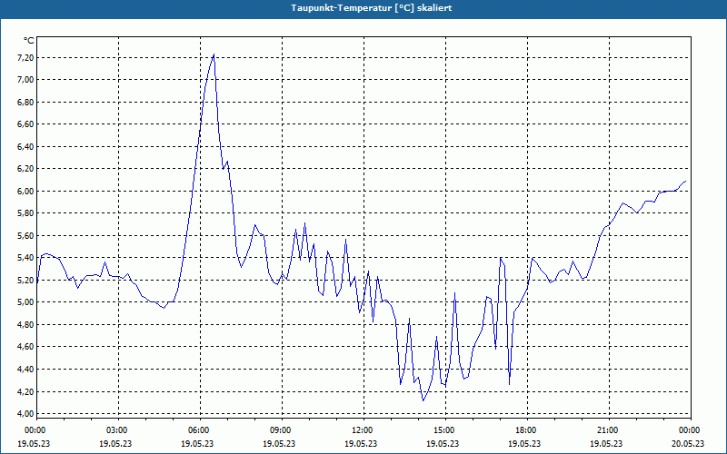
Task: Pick the "15:00" x-axis time label
Action: (443, 430)
